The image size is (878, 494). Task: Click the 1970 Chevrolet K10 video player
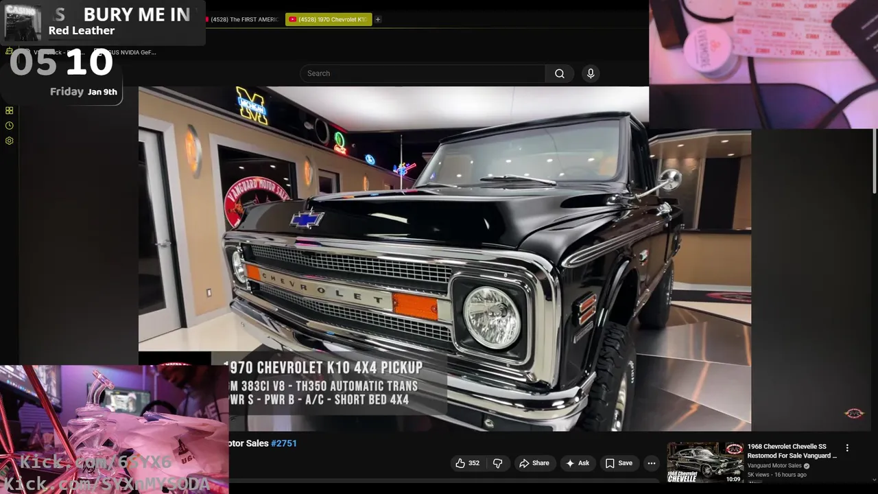(x=444, y=259)
